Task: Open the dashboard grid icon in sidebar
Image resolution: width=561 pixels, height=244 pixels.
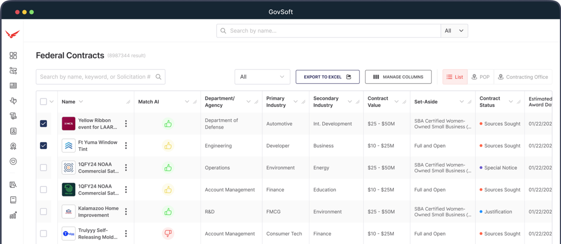Action: 13,56
